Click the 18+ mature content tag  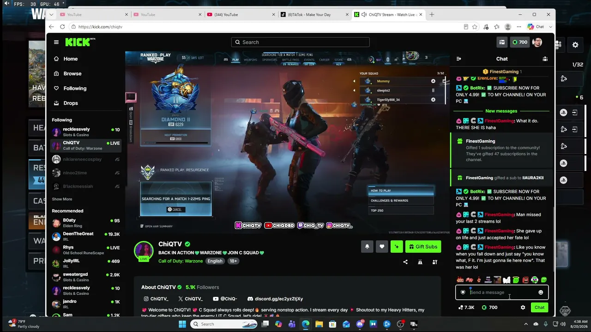[x=233, y=261]
